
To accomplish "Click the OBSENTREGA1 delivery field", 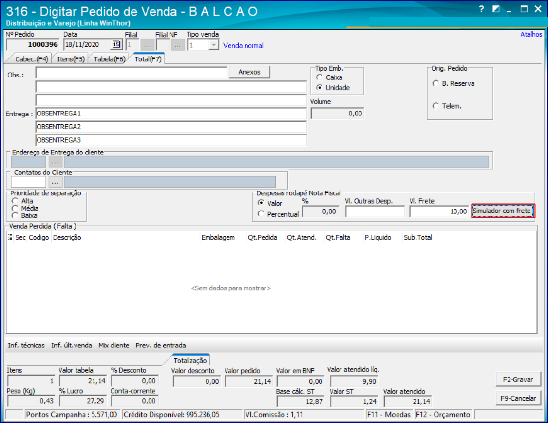I will [171, 114].
